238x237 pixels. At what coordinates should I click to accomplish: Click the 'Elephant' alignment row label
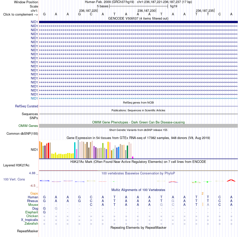(x=32, y=212)
